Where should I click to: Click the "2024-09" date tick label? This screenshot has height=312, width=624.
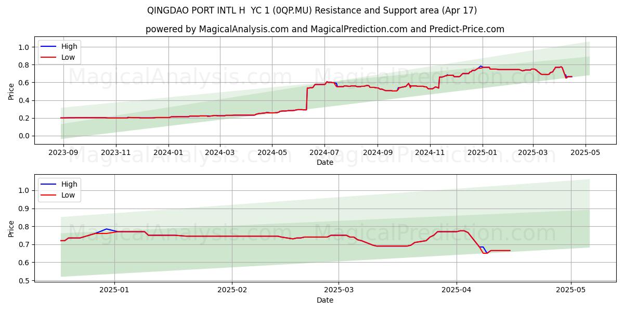click(x=378, y=152)
